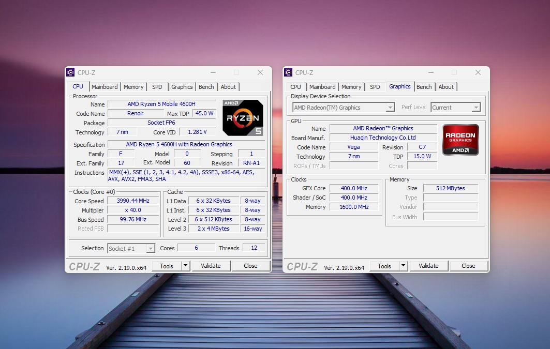Minimize the left CPU-Z window
Viewport: 550px width, 349px height.
click(213, 72)
